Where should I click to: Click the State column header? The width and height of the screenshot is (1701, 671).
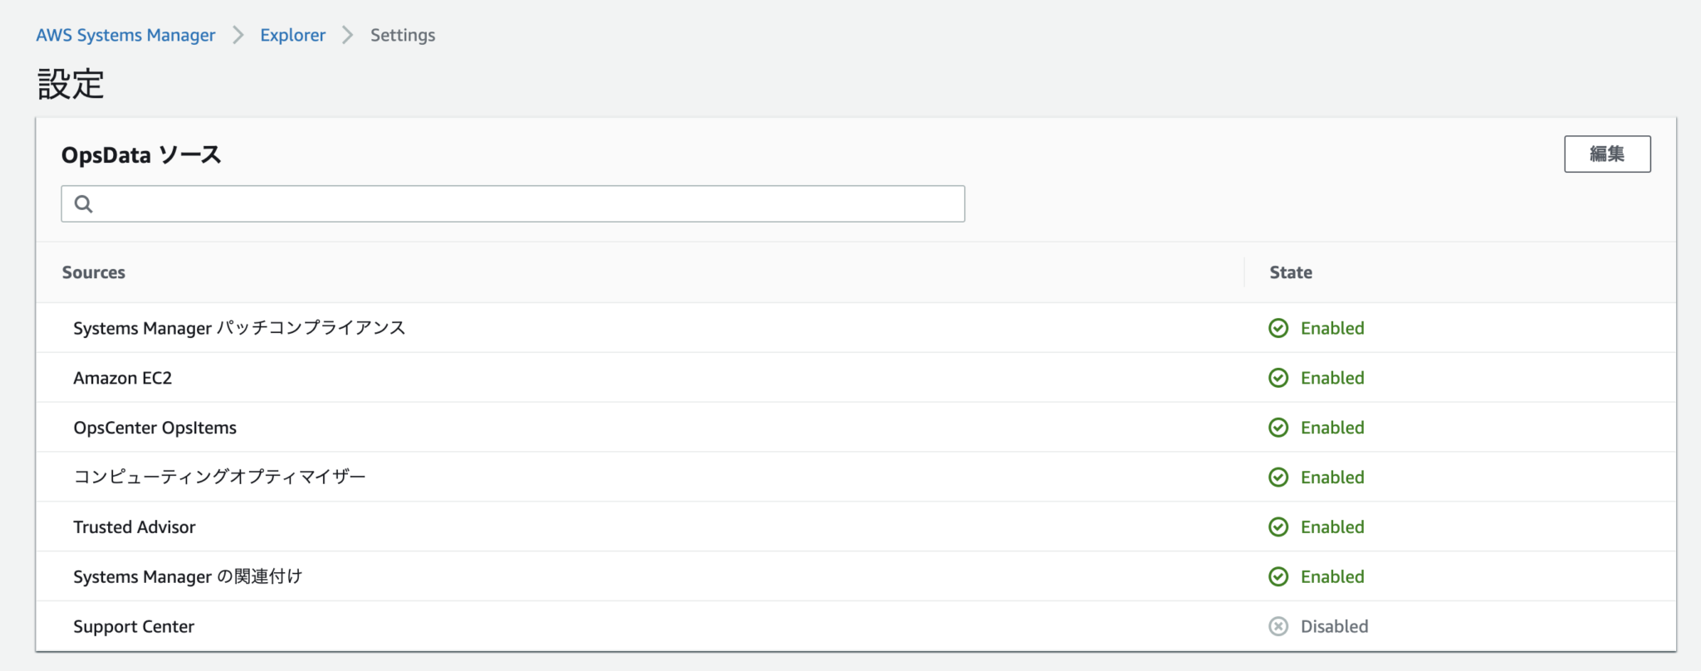1290,272
